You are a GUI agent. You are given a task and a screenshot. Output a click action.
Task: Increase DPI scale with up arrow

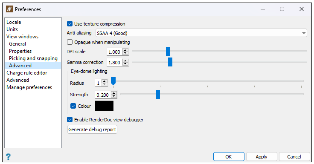[125, 50]
